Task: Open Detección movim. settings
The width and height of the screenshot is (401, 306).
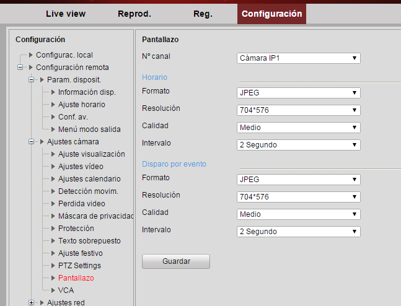Action: click(88, 191)
